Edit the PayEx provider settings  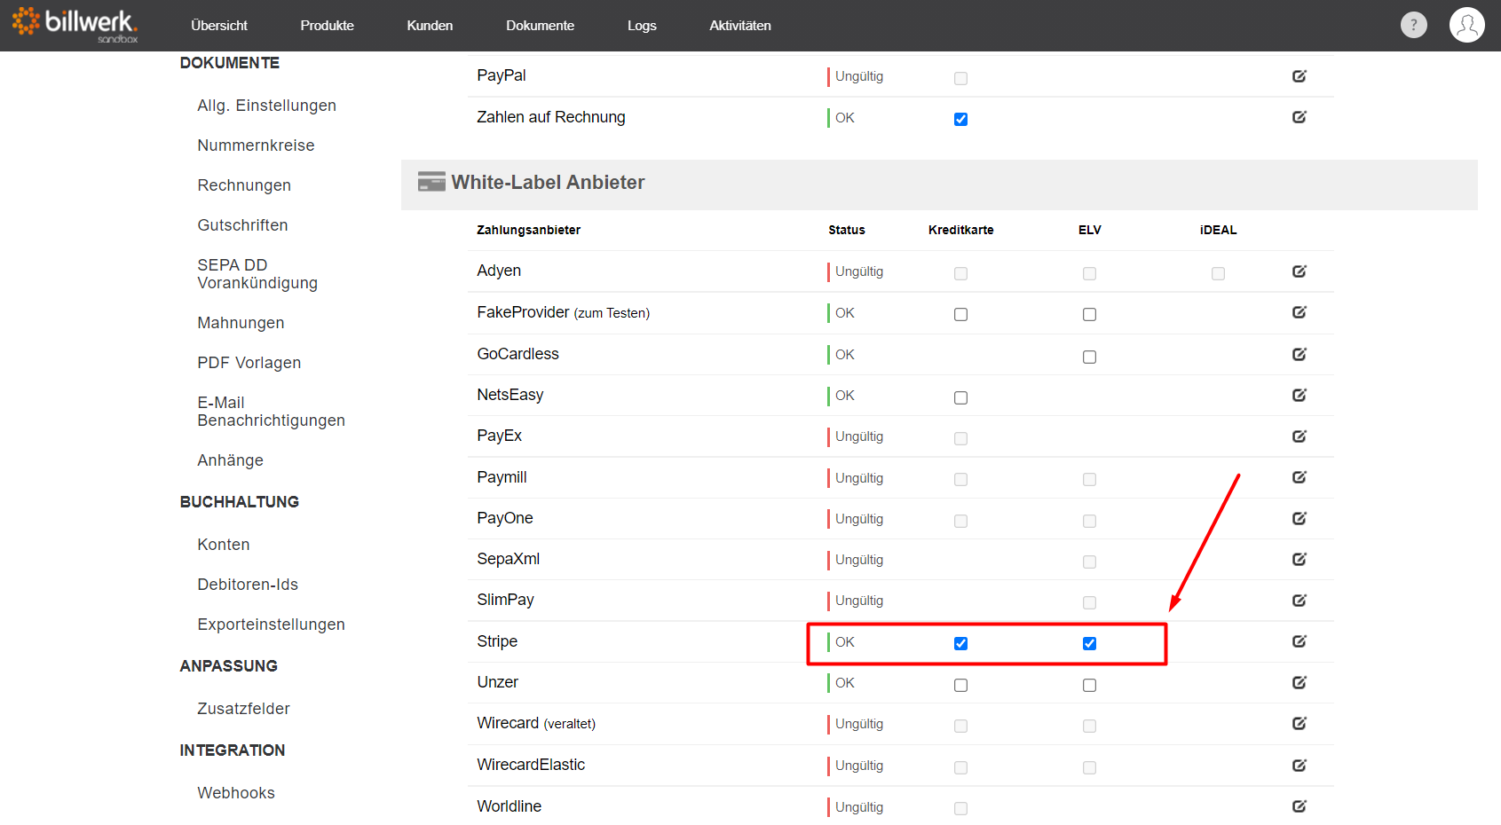point(1300,436)
